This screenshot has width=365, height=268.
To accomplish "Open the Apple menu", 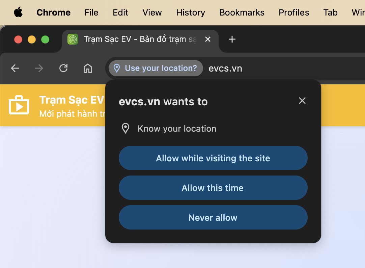I will (x=19, y=12).
